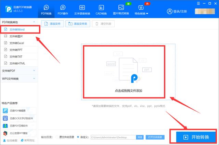Image resolution: width=219 pixels, height=145 pixels.
Task: Click the 迅捷PDF转换器 app logo
Action: pos(9,9)
